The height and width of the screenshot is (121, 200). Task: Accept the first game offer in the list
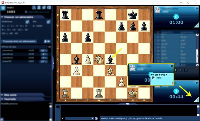coord(43,50)
